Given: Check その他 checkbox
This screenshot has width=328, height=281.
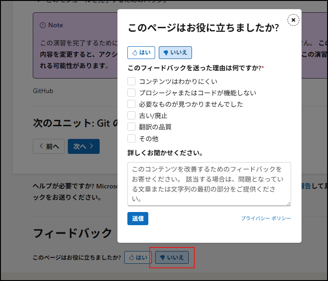Looking at the screenshot, I should 131,138.
